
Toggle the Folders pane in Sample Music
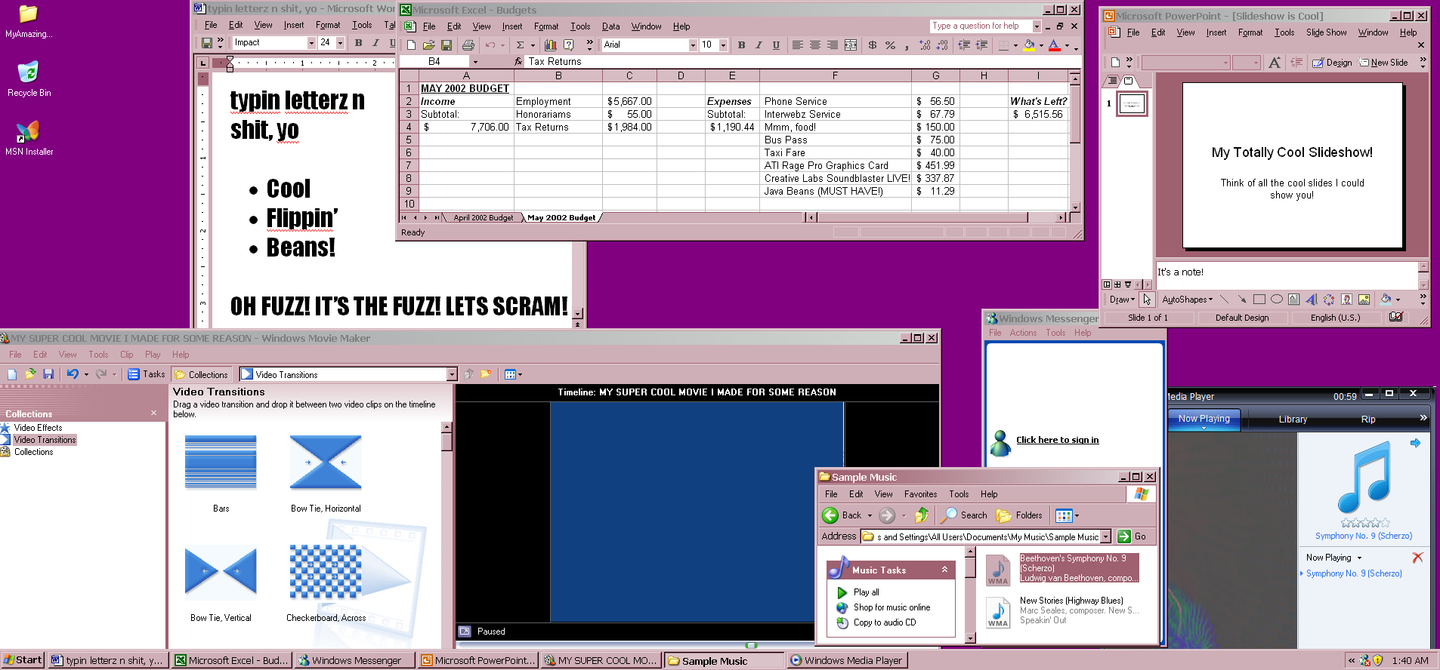pyautogui.click(x=1020, y=515)
